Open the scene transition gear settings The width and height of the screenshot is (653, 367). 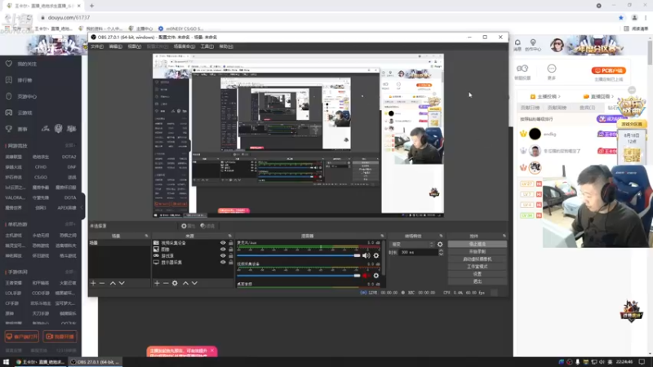point(440,244)
